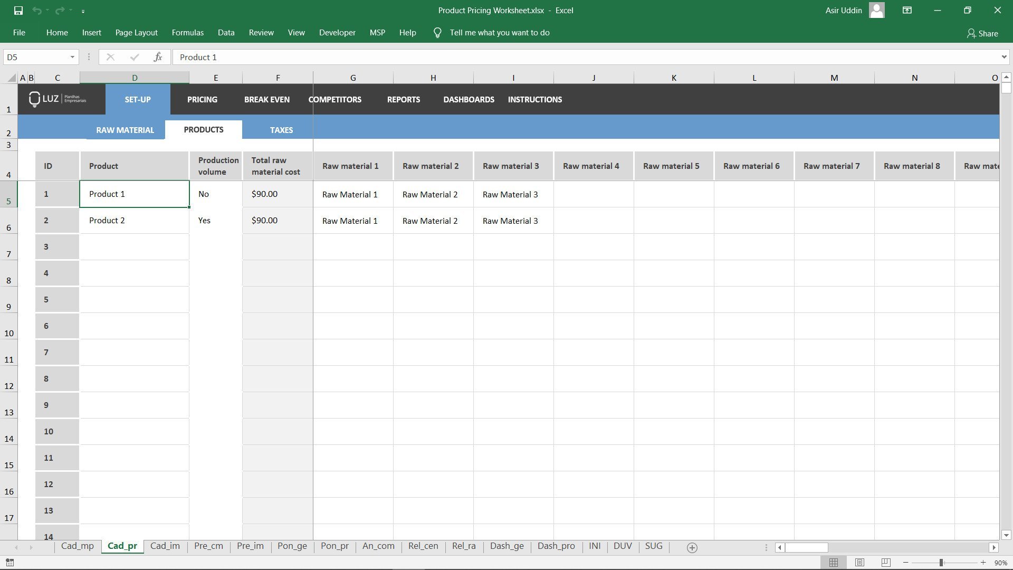Open the Developer ribbon tab
This screenshot has width=1013, height=570.
tap(337, 32)
